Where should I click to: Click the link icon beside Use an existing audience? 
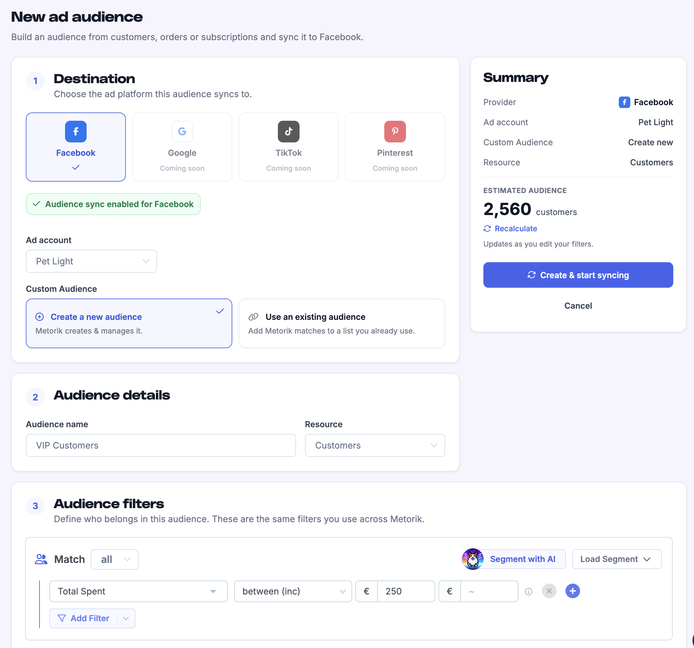click(x=253, y=317)
